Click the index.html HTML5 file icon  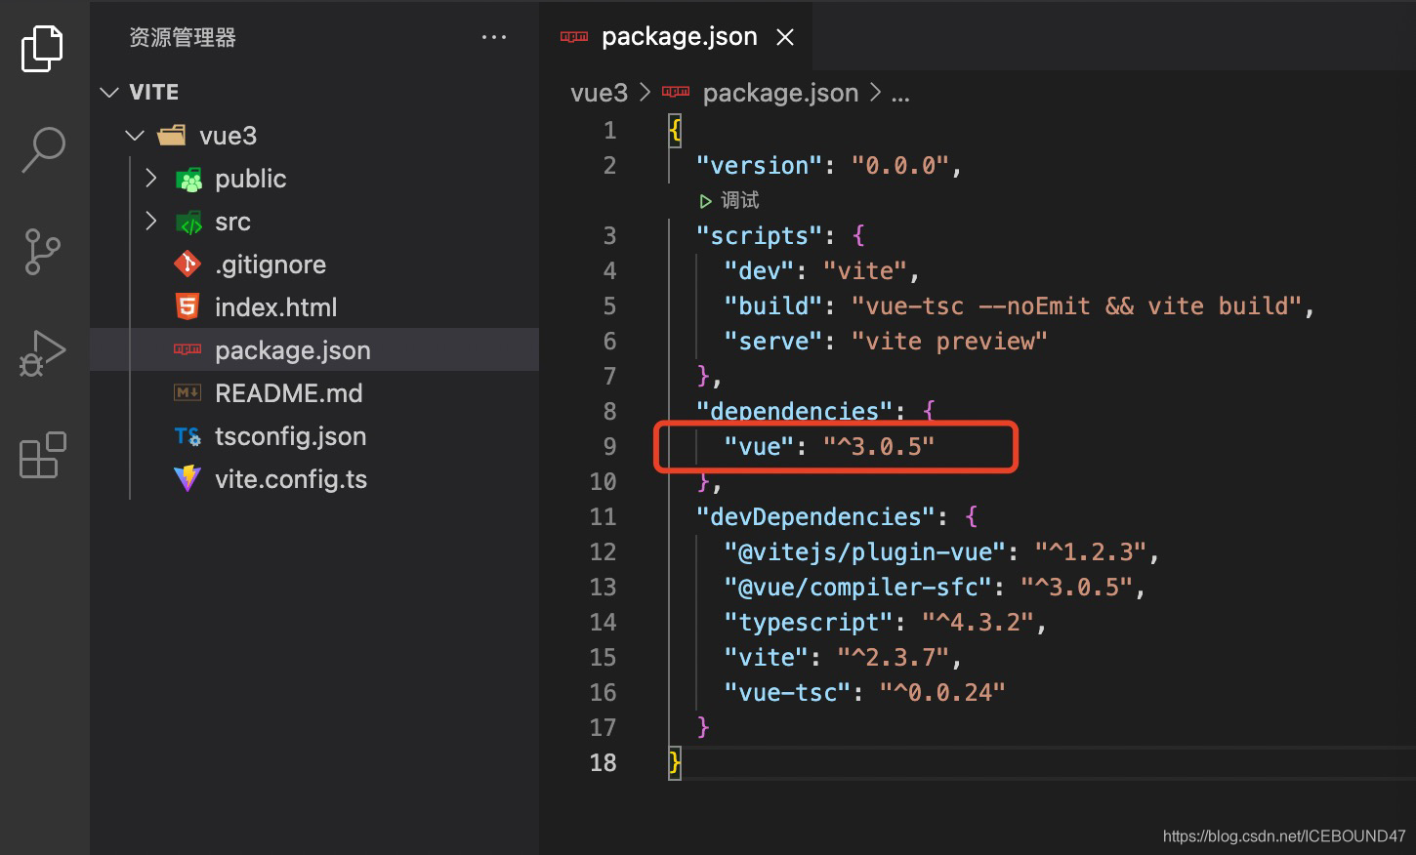(x=187, y=306)
